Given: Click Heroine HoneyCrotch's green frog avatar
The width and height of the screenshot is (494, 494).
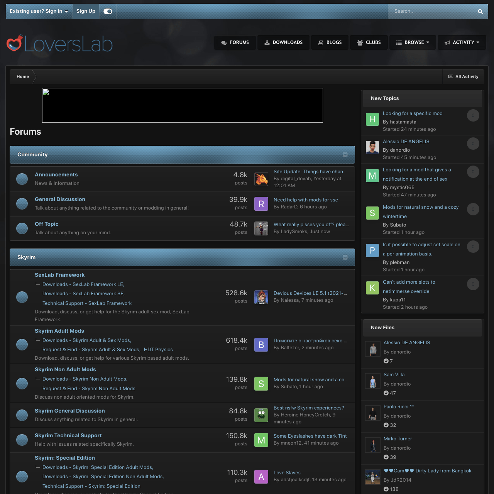Looking at the screenshot, I should [x=261, y=415].
